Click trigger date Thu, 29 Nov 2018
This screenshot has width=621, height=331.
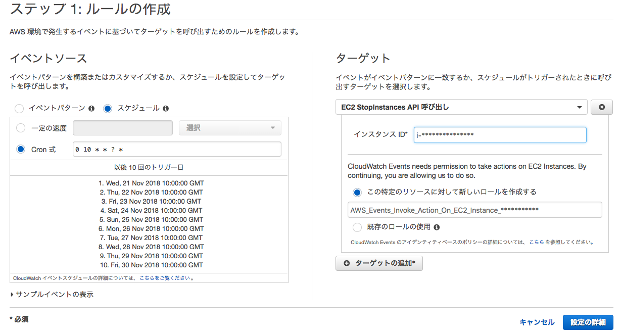click(x=151, y=256)
